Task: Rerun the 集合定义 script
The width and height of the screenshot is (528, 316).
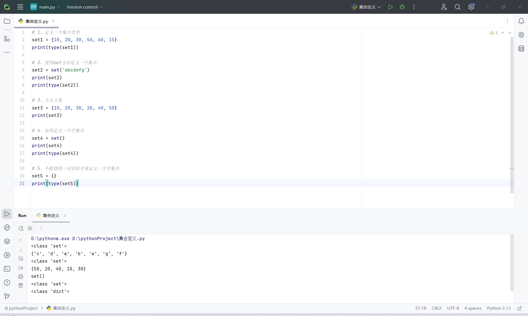Action: click(21, 228)
